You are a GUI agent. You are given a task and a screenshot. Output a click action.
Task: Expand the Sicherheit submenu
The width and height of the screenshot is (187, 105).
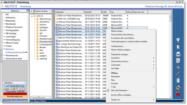(154, 58)
